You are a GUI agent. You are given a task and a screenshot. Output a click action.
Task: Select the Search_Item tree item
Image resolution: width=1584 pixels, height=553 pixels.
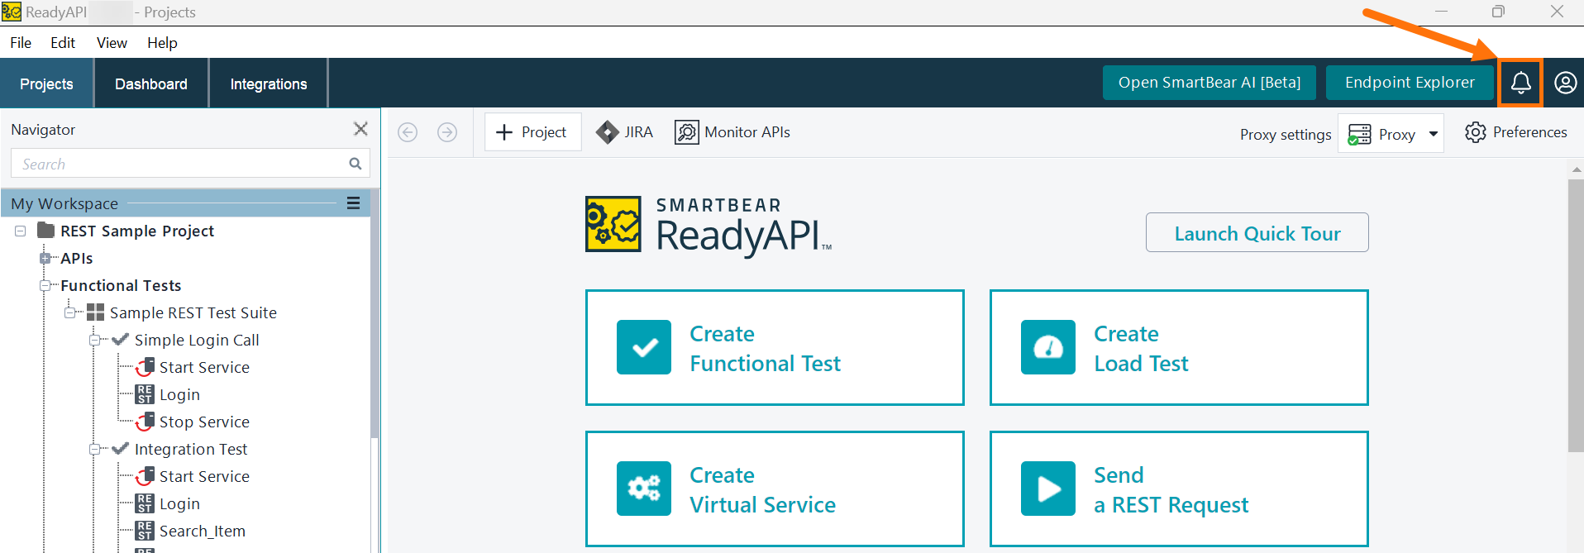[x=202, y=531]
